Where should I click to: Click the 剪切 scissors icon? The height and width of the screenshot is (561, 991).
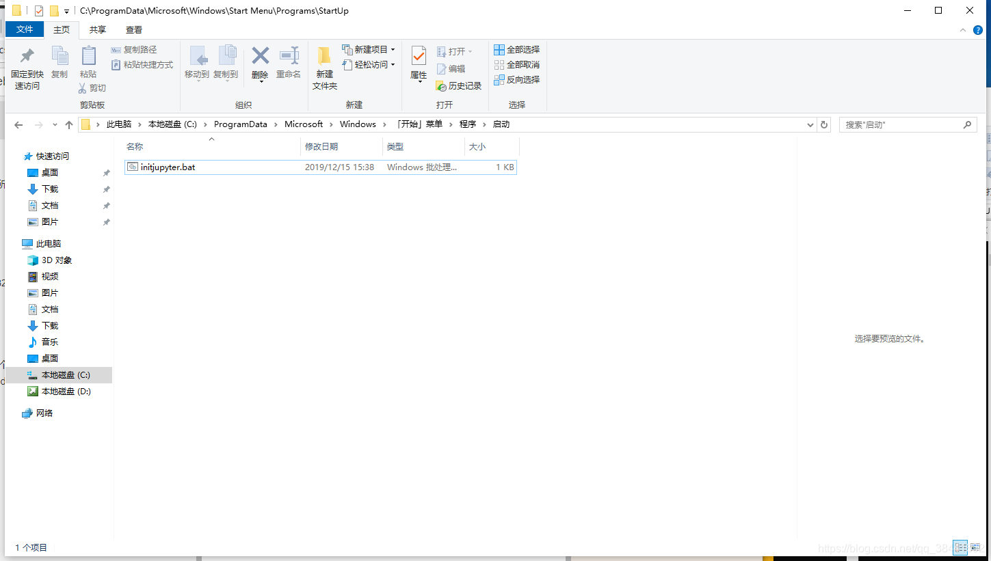[82, 88]
